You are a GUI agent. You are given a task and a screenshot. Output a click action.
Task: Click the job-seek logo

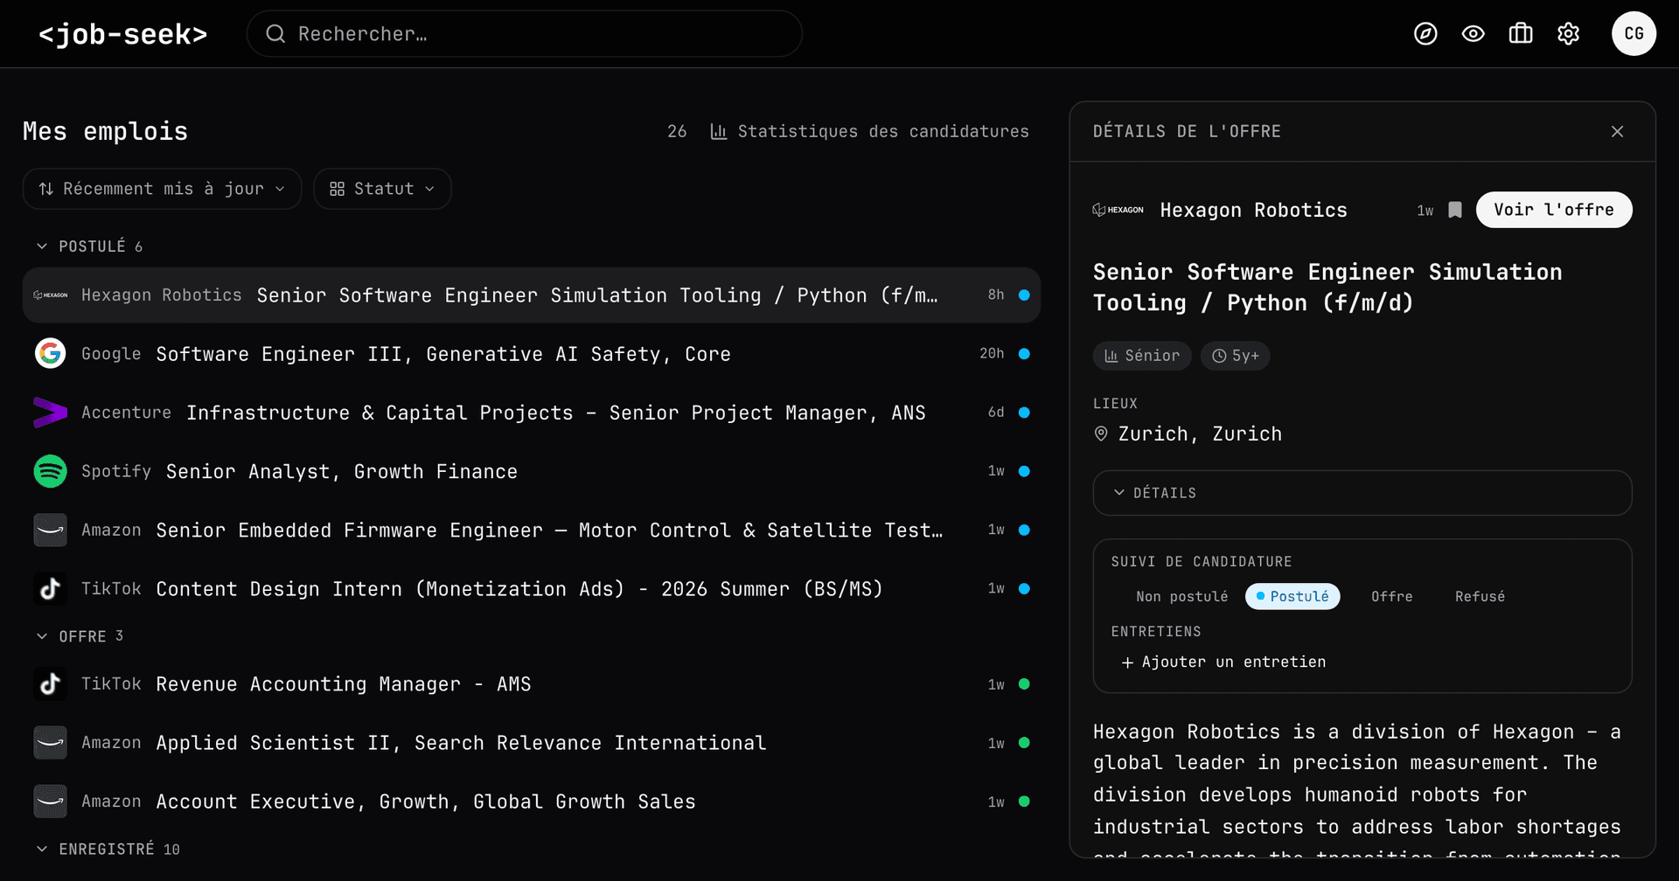coord(123,34)
